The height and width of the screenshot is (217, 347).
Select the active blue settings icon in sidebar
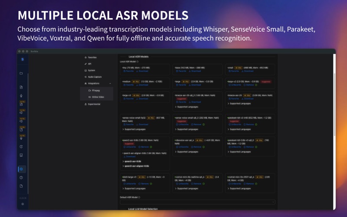pos(21,169)
